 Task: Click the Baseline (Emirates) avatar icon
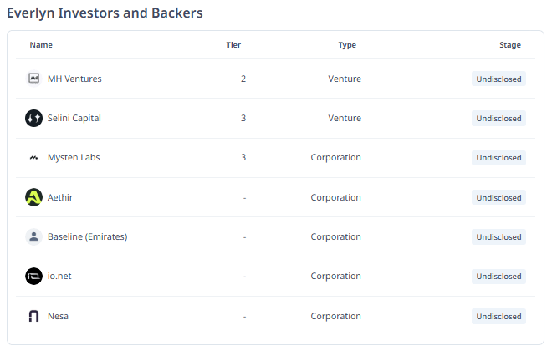point(33,236)
